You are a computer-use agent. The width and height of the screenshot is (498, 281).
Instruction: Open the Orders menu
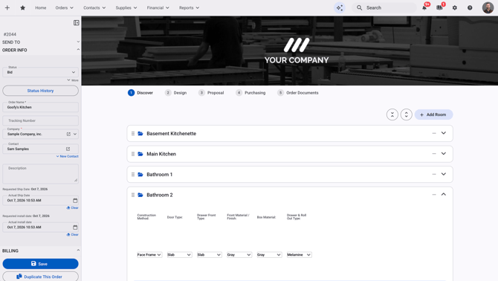64,7
